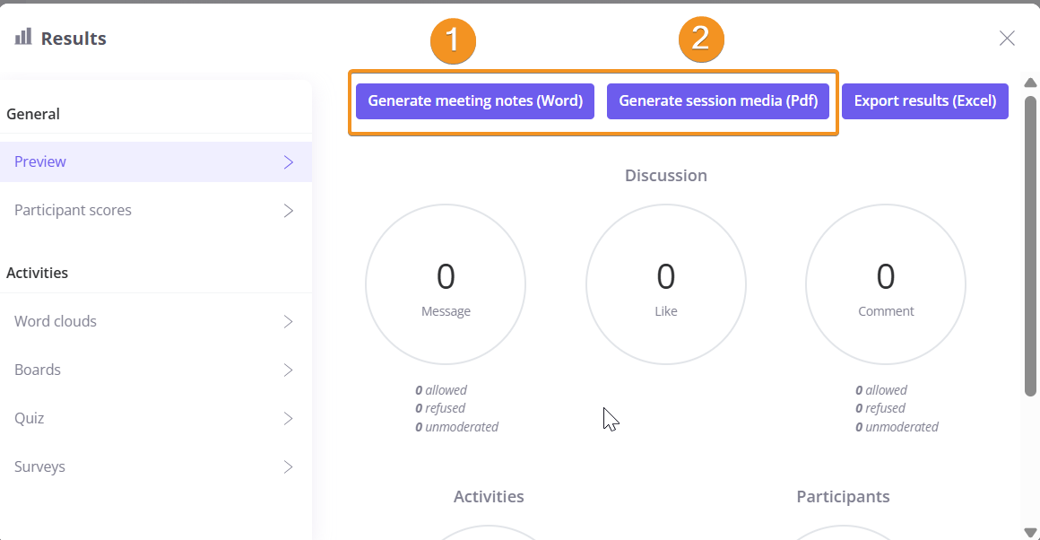
Task: Click the Boards chevron arrow
Action: click(x=289, y=370)
